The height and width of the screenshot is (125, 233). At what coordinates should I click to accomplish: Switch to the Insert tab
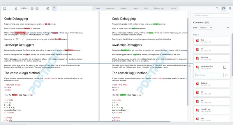coord(135,8)
